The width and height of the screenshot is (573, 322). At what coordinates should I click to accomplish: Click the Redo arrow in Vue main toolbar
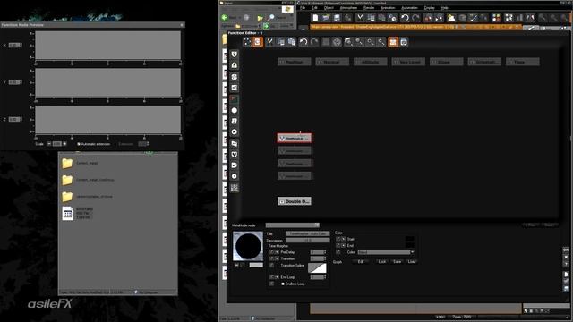pyautogui.click(x=415, y=18)
